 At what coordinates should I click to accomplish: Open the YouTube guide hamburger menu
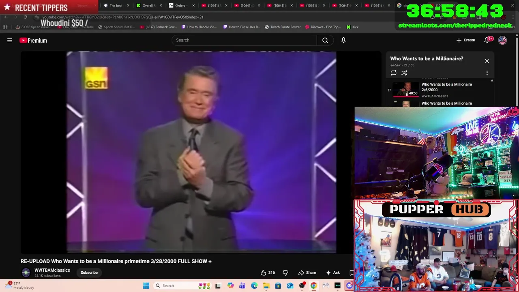pos(10,40)
